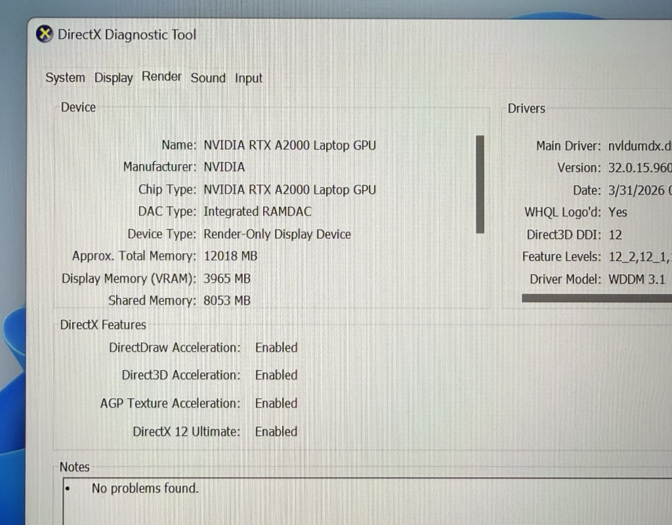Image resolution: width=672 pixels, height=525 pixels.
Task: Select the Render tab
Action: click(161, 77)
